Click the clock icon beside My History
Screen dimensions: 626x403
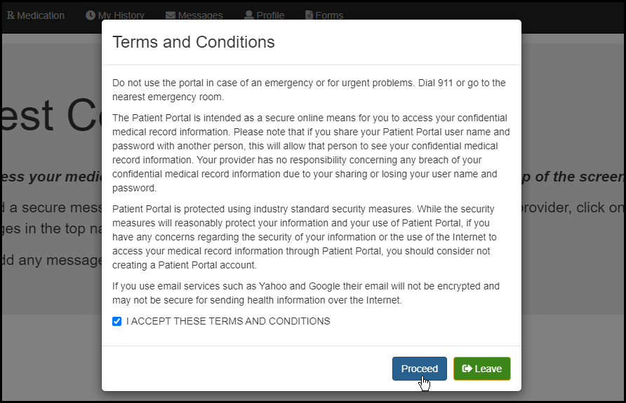tap(91, 15)
